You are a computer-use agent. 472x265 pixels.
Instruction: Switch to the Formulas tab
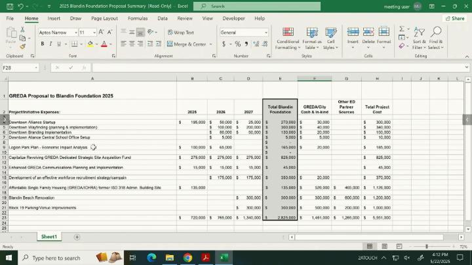(x=138, y=18)
